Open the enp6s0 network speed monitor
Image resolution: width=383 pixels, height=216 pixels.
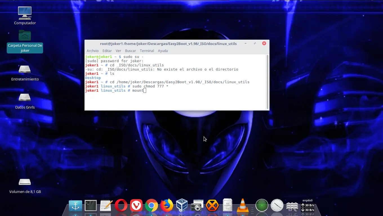pos(308,205)
